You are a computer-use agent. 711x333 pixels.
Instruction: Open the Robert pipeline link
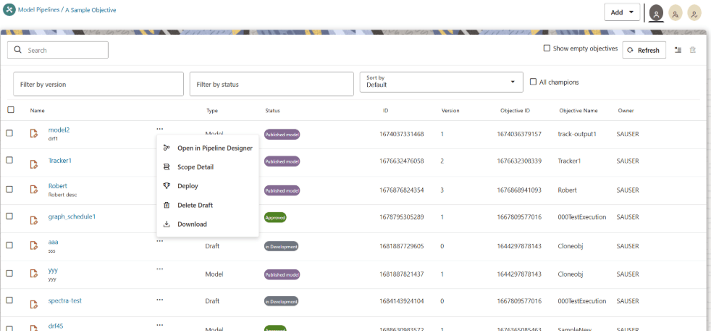point(58,186)
